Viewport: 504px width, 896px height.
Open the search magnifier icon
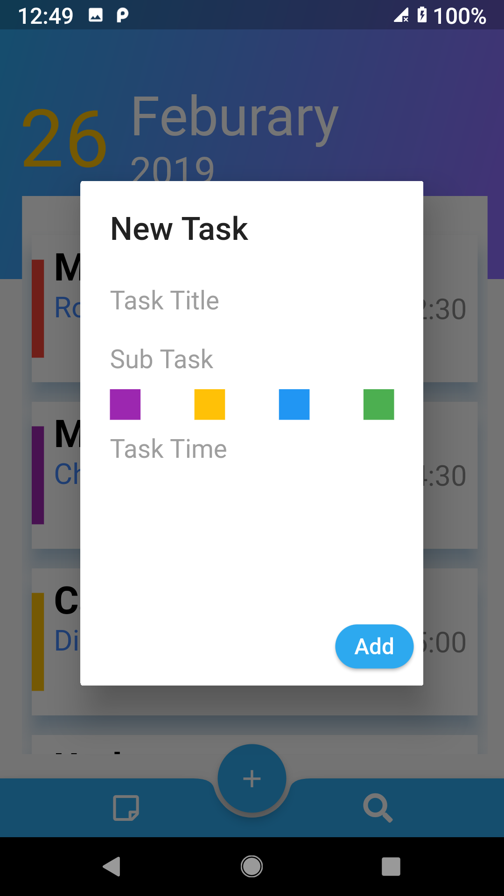[x=378, y=808]
